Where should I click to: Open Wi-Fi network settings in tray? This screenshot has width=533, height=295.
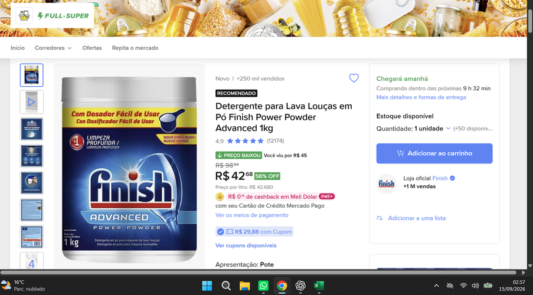463,286
